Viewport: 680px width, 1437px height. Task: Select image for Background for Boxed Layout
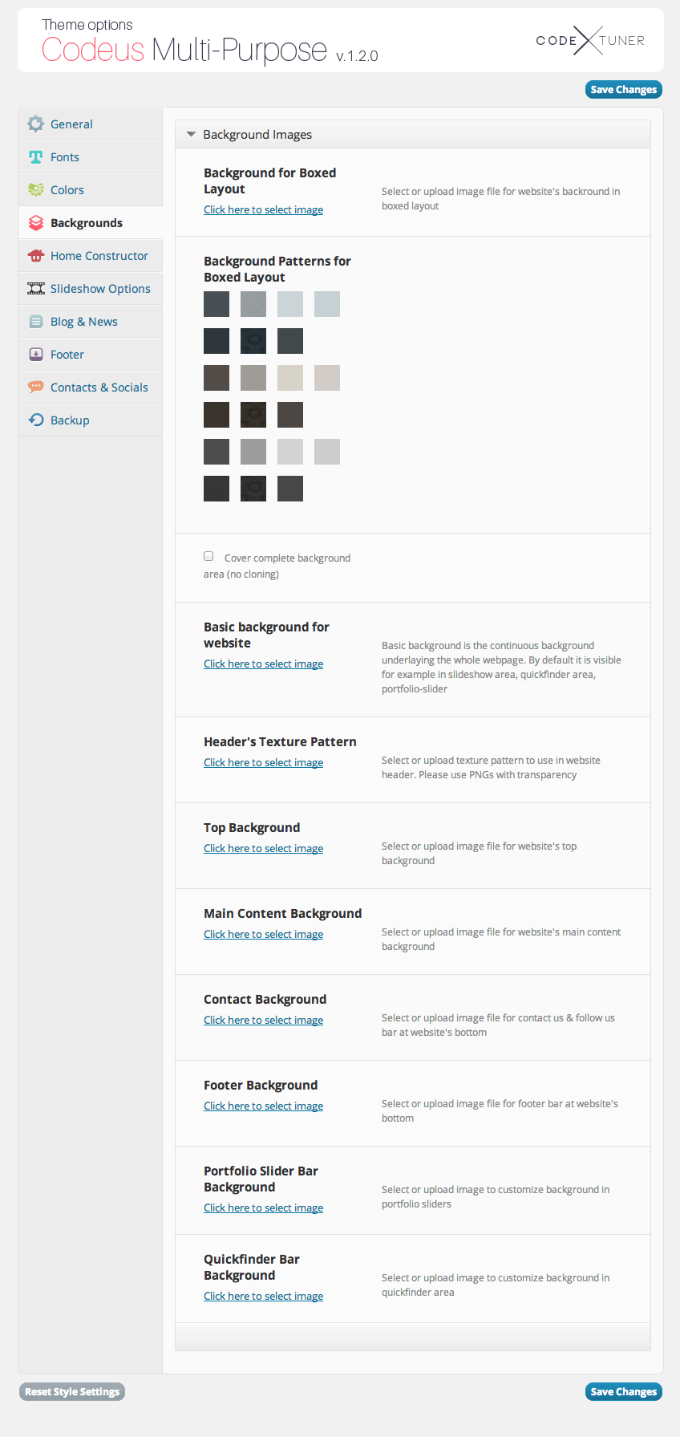tap(263, 209)
